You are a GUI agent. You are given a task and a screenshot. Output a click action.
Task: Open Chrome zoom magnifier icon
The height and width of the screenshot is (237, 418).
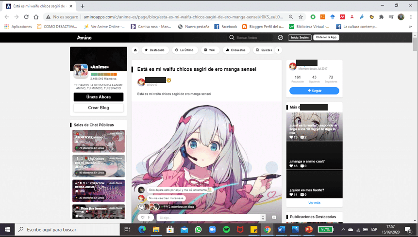pyautogui.click(x=291, y=17)
